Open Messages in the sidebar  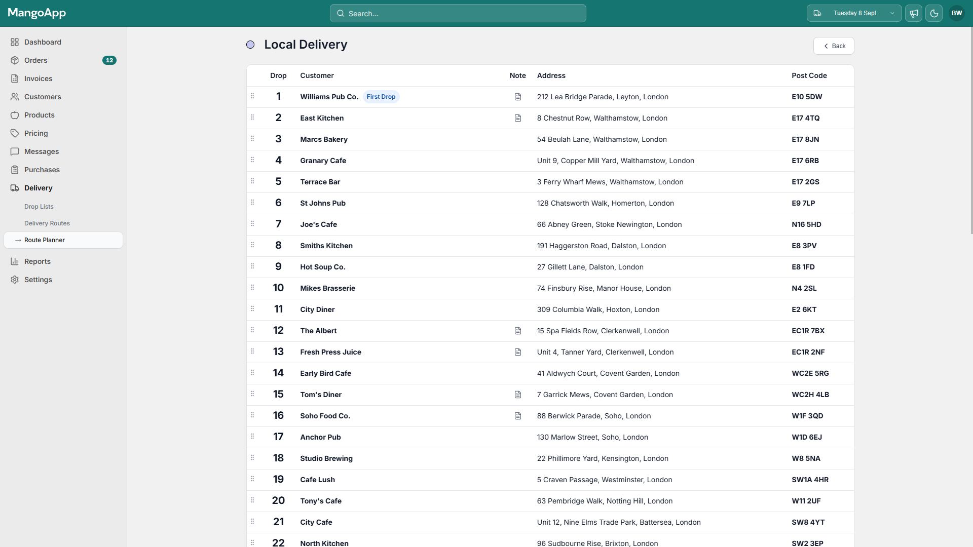pyautogui.click(x=63, y=151)
